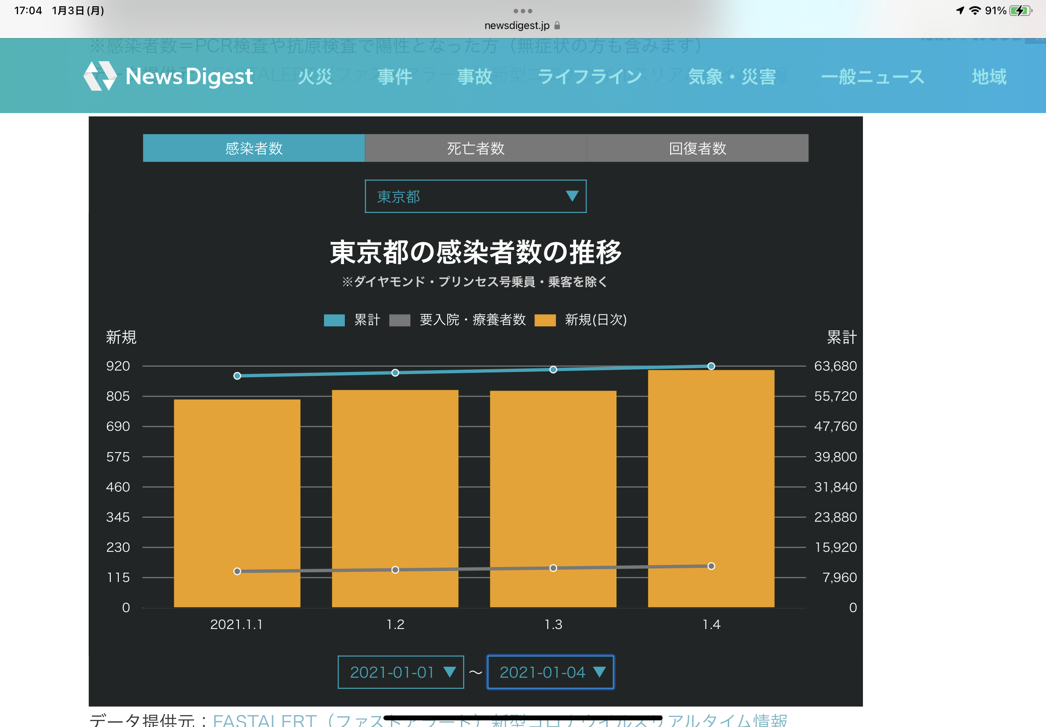
Task: Open the 一般ニュース general news section
Action: 873,77
